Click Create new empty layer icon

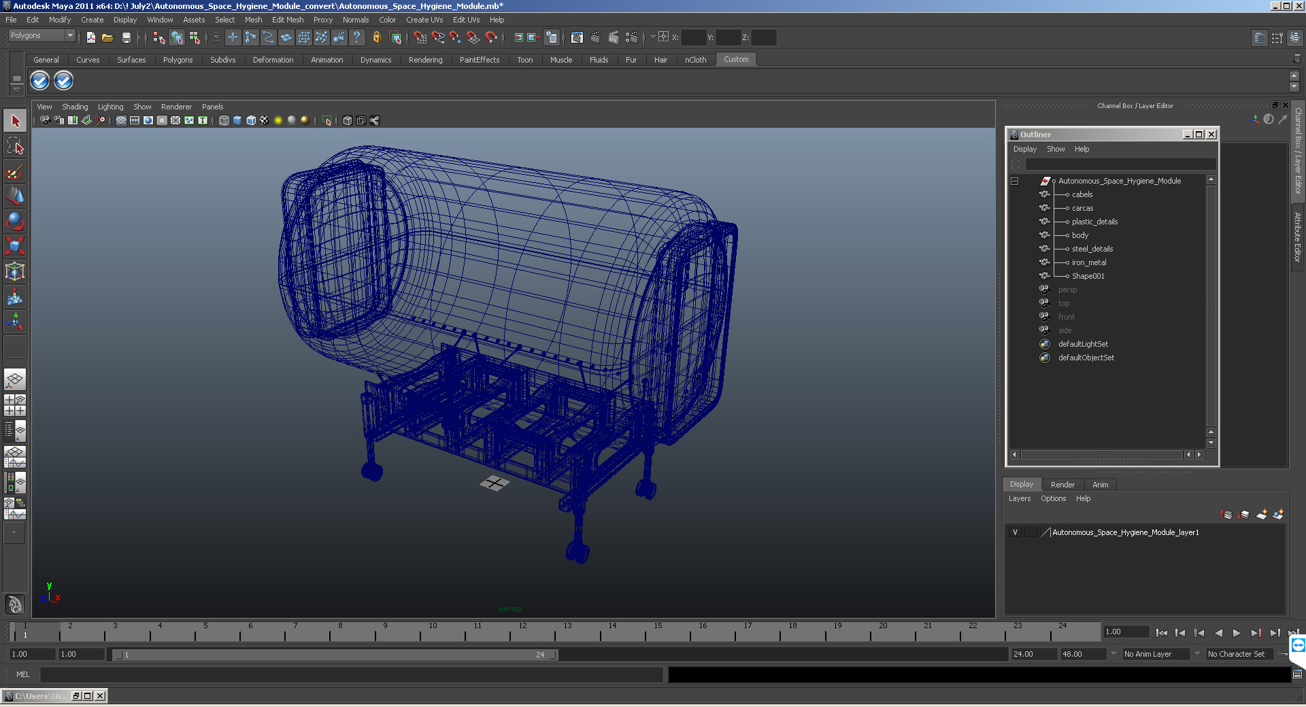(x=1262, y=515)
